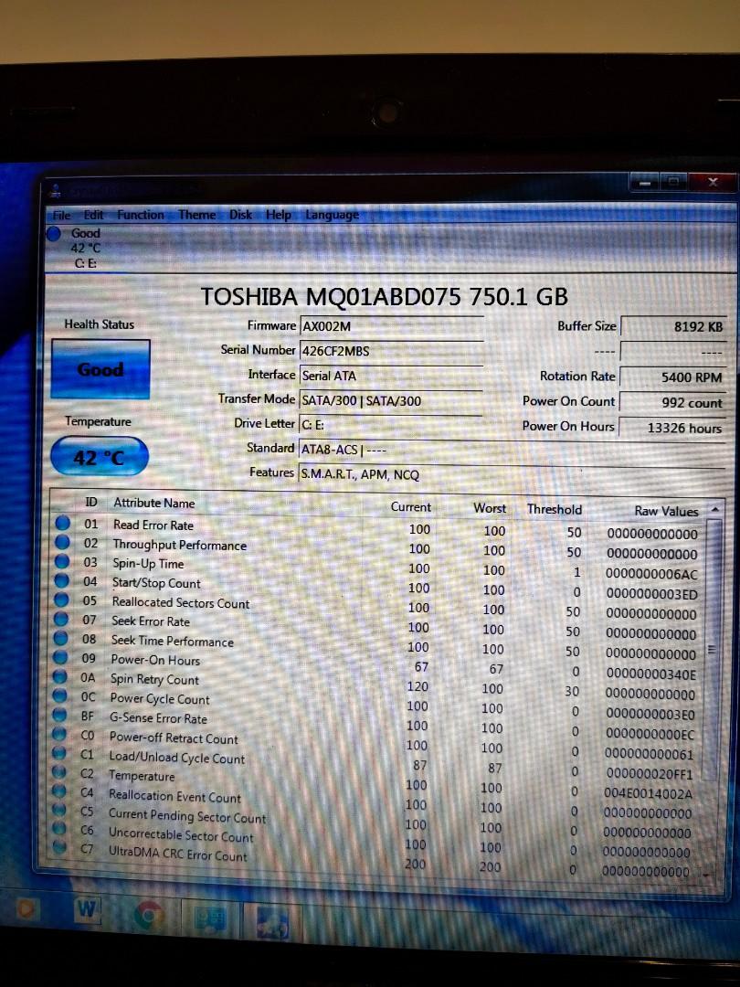The height and width of the screenshot is (987, 740).
Task: Click the Worst column header
Action: (x=490, y=508)
